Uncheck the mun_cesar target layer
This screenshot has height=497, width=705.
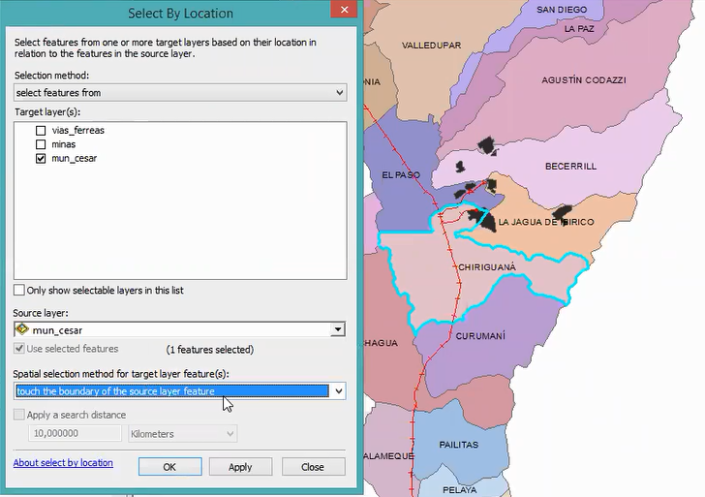coord(41,158)
